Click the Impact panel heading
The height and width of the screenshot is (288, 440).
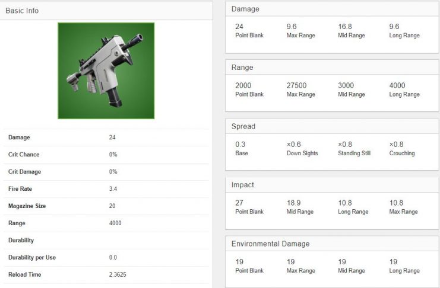pos(243,185)
